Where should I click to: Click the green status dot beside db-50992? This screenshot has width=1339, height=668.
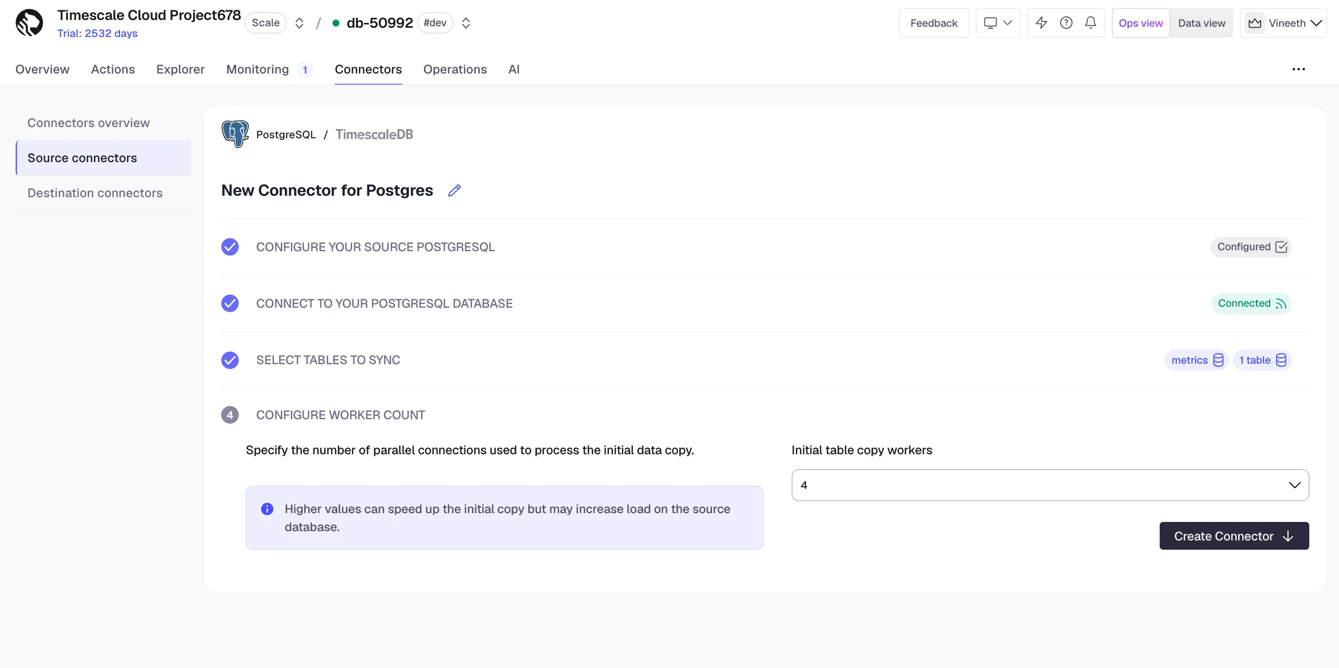pos(336,23)
